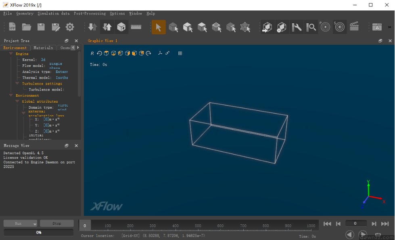Open the Geometry menu
This screenshot has height=240, width=395.
pyautogui.click(x=25, y=13)
